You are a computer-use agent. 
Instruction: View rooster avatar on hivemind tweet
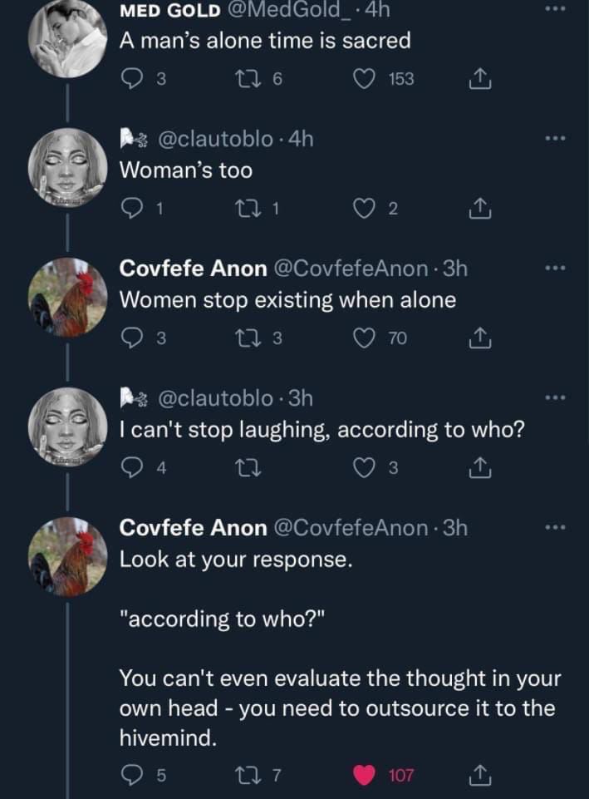point(67,557)
